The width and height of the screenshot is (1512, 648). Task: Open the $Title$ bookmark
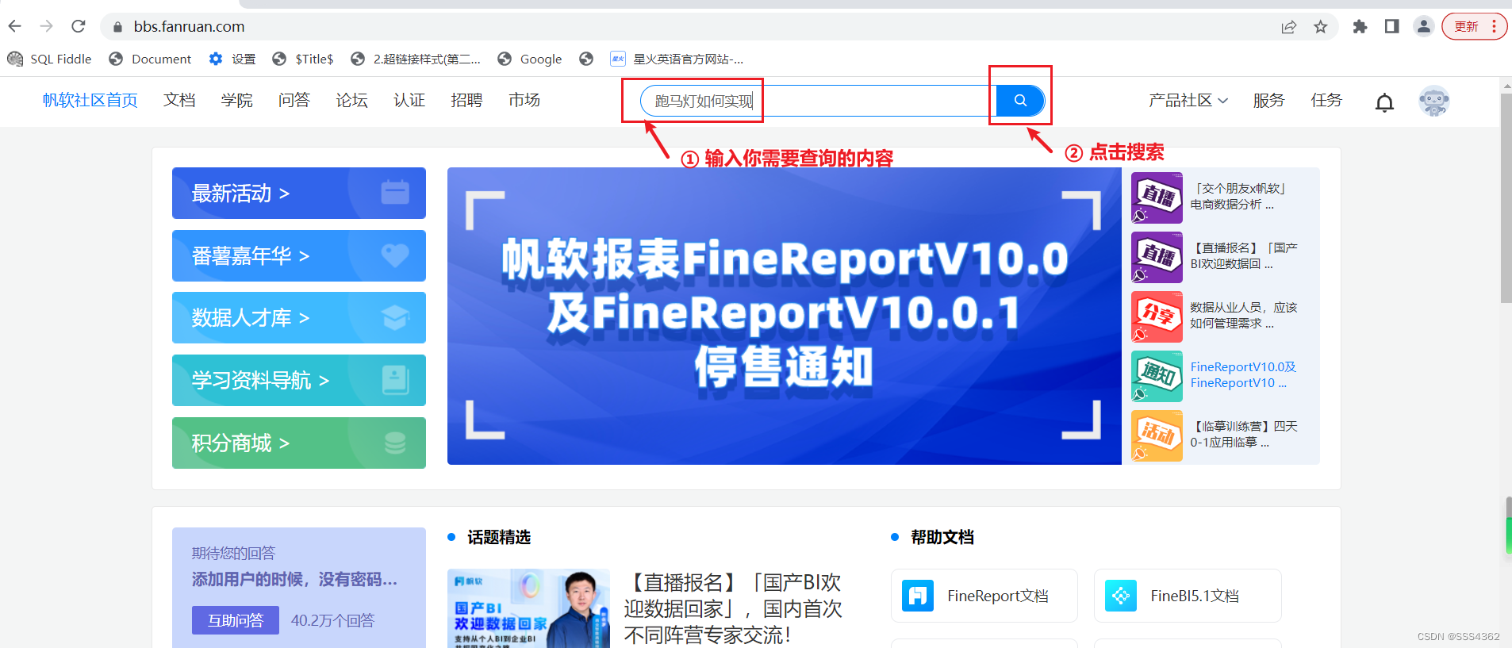click(303, 59)
